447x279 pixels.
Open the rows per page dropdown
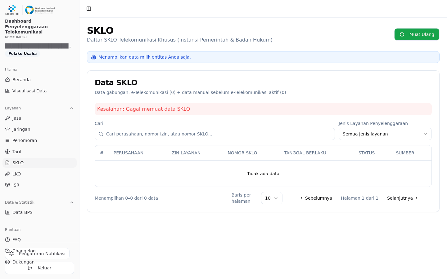[272, 198]
